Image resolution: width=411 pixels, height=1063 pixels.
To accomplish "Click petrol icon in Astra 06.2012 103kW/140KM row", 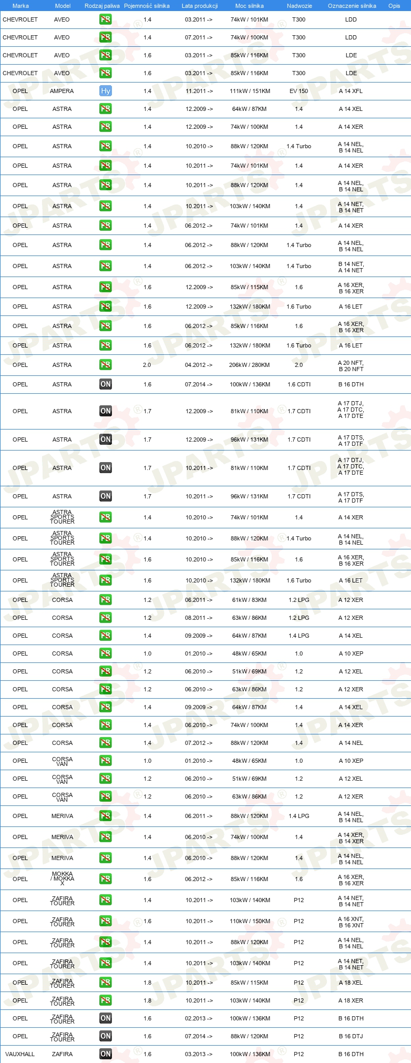I will [x=105, y=266].
